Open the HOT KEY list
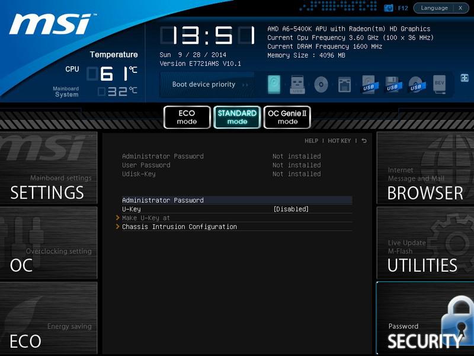The width and height of the screenshot is (474, 356). click(339, 141)
